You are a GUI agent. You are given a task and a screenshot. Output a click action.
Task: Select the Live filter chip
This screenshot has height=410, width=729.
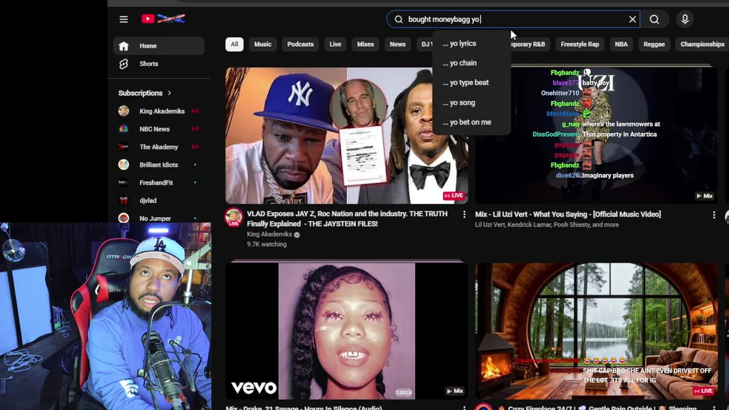click(335, 44)
